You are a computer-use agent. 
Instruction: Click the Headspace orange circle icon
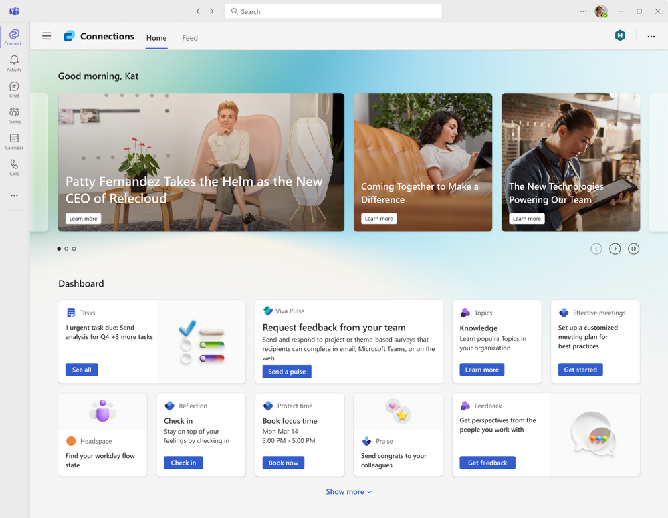click(71, 441)
